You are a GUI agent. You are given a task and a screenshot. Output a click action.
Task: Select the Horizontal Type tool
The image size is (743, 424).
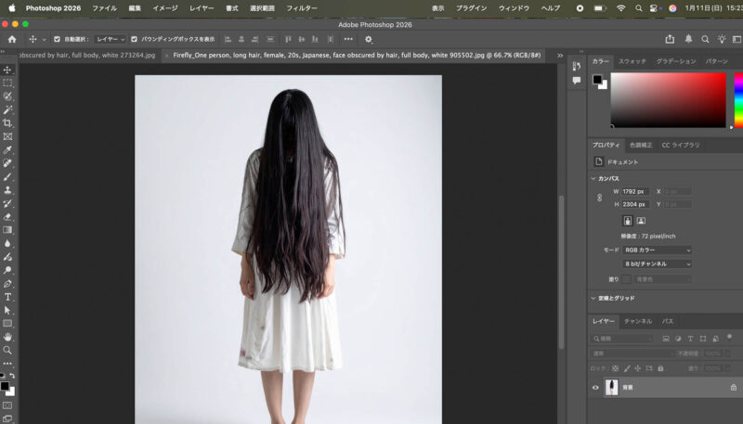pyautogui.click(x=7, y=297)
